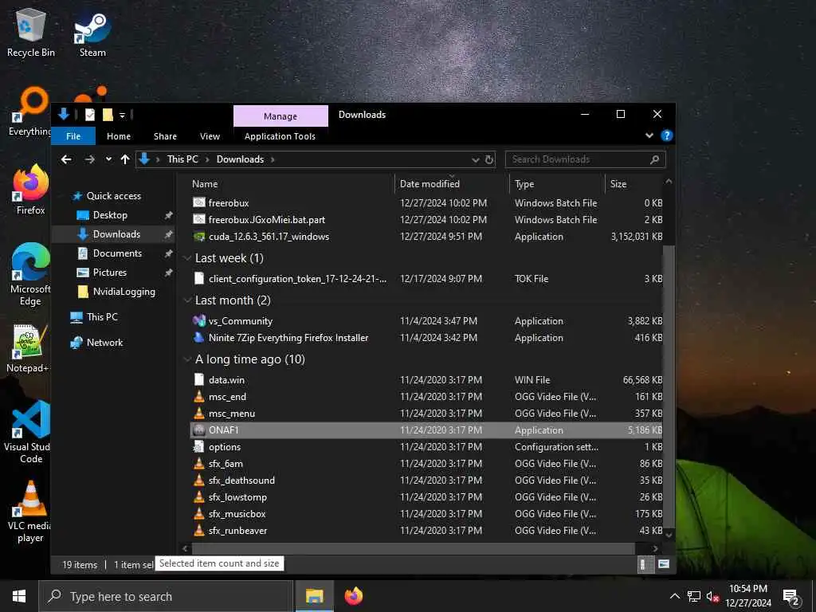Viewport: 816px width, 612px height.
Task: Open the NvidiaLogging folder in navigation pane
Action: point(124,292)
